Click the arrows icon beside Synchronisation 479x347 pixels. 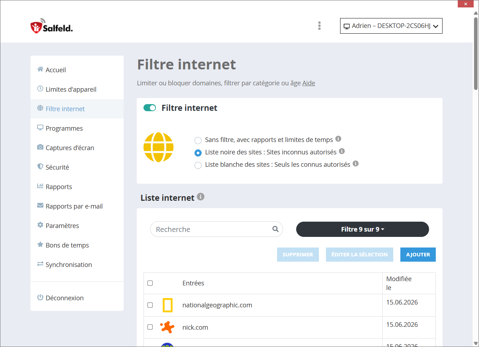40,264
